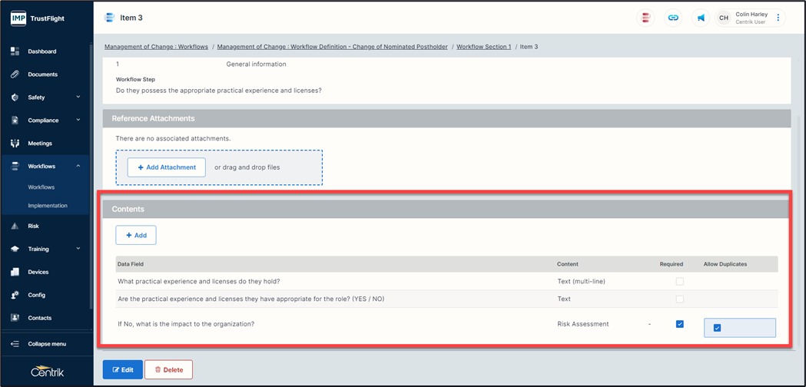Open Meetings in the sidebar
Screen dimensions: 806x387
40,143
